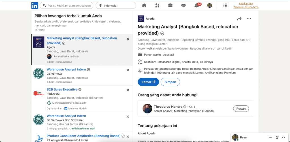This screenshot has height=142, width=290.
Task: Click the skills line Keahlian: Pemasaran Digital
Action: (178, 62)
